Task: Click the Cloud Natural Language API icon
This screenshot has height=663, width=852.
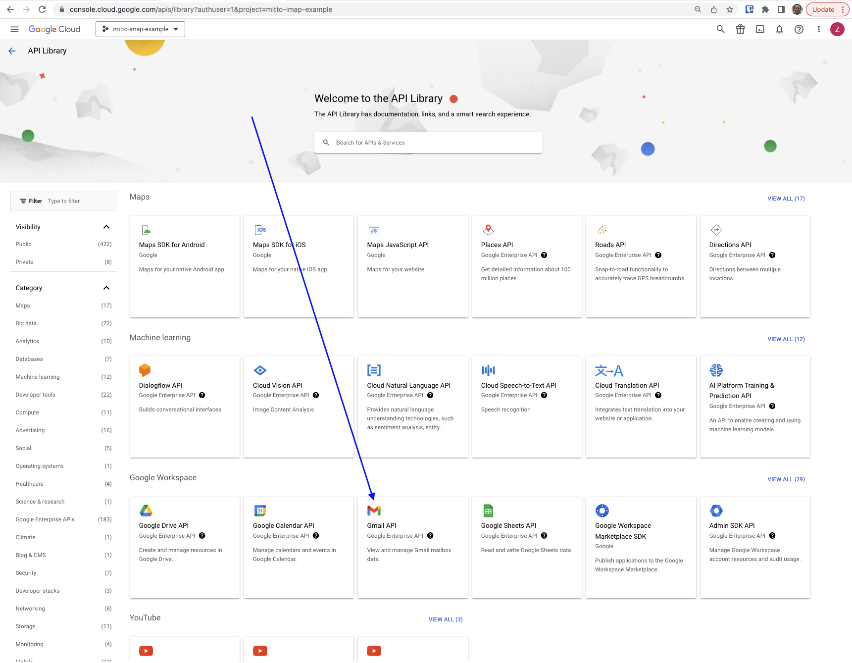Action: 374,370
